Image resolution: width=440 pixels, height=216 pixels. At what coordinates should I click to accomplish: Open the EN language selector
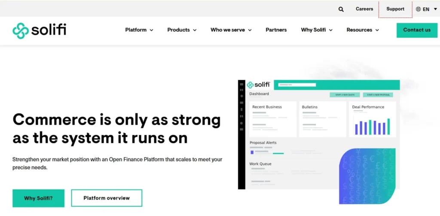point(426,9)
